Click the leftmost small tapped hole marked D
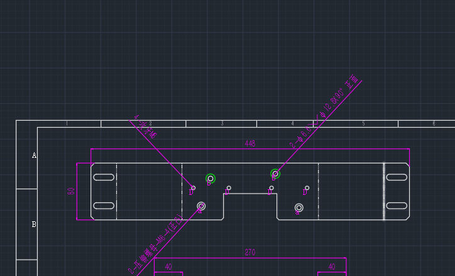This screenshot has width=455, height=276. click(193, 187)
